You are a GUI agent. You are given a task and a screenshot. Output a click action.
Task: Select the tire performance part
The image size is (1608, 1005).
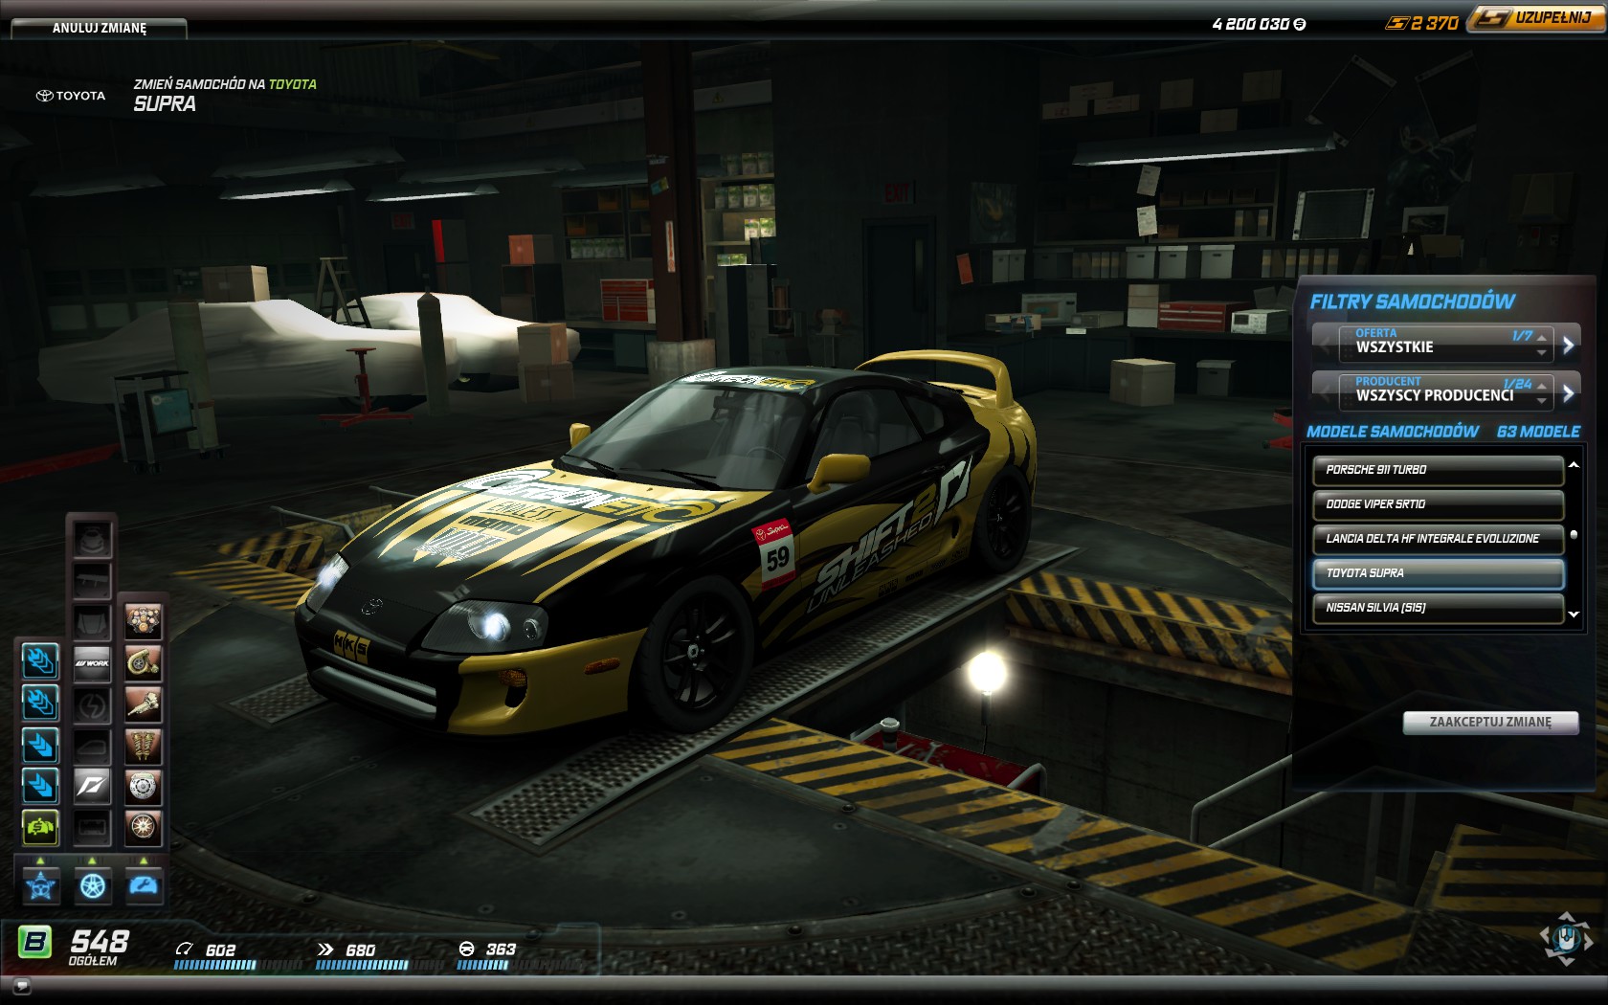coord(143,827)
